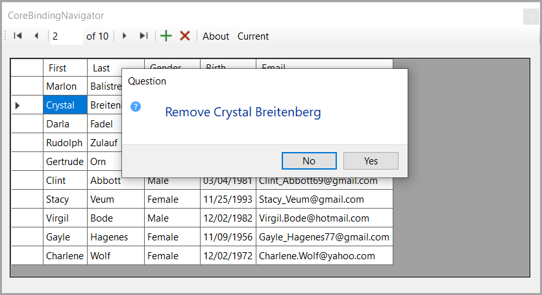The image size is (542, 295).
Task: Open the About toolbar item
Action: point(216,36)
